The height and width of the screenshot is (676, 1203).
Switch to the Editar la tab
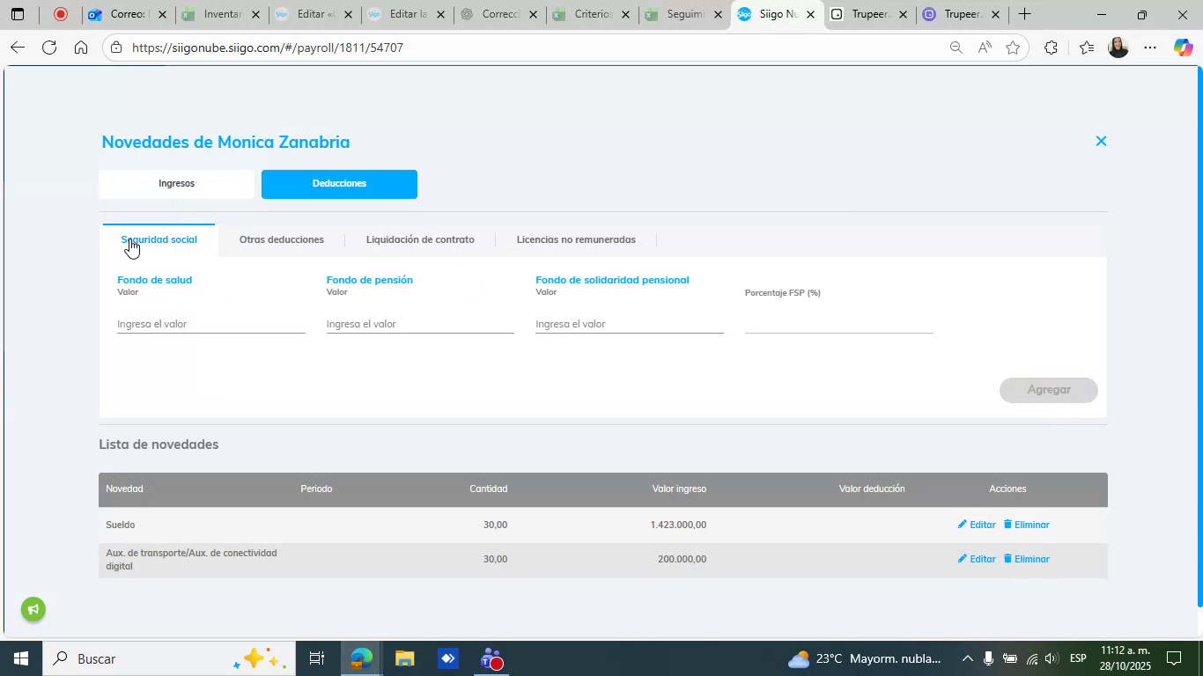(x=405, y=14)
